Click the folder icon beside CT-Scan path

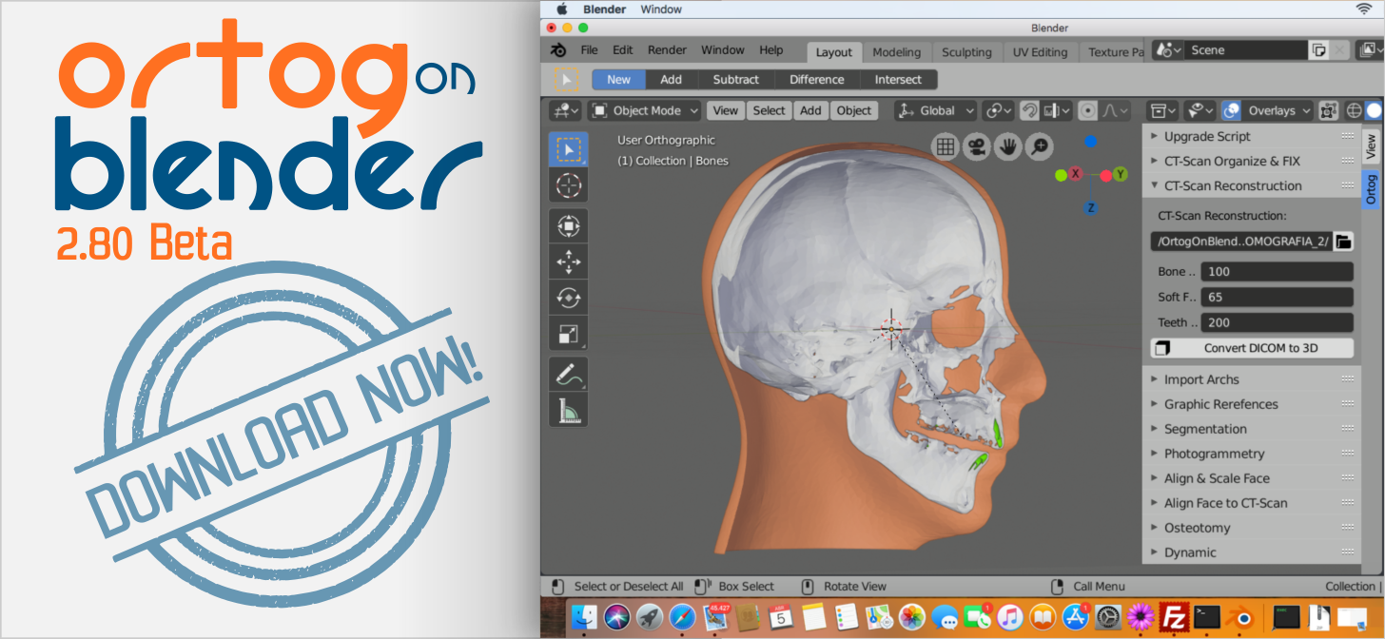(1343, 242)
